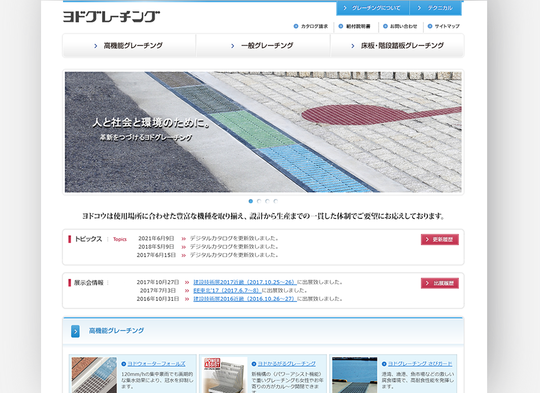Select the first carousel pagination dot
The image size is (540, 393).
point(251,200)
